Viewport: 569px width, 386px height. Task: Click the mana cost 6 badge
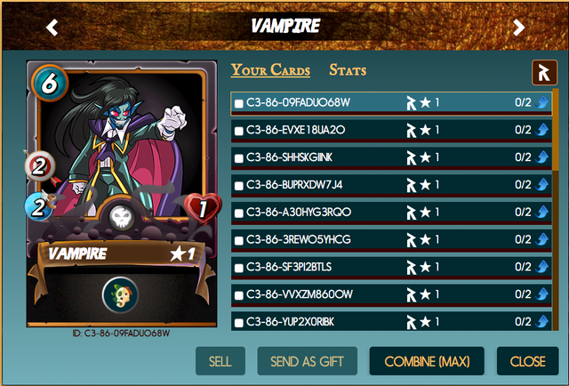tap(50, 83)
